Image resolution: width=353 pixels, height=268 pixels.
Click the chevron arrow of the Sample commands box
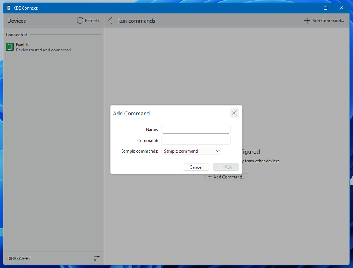coord(217,151)
